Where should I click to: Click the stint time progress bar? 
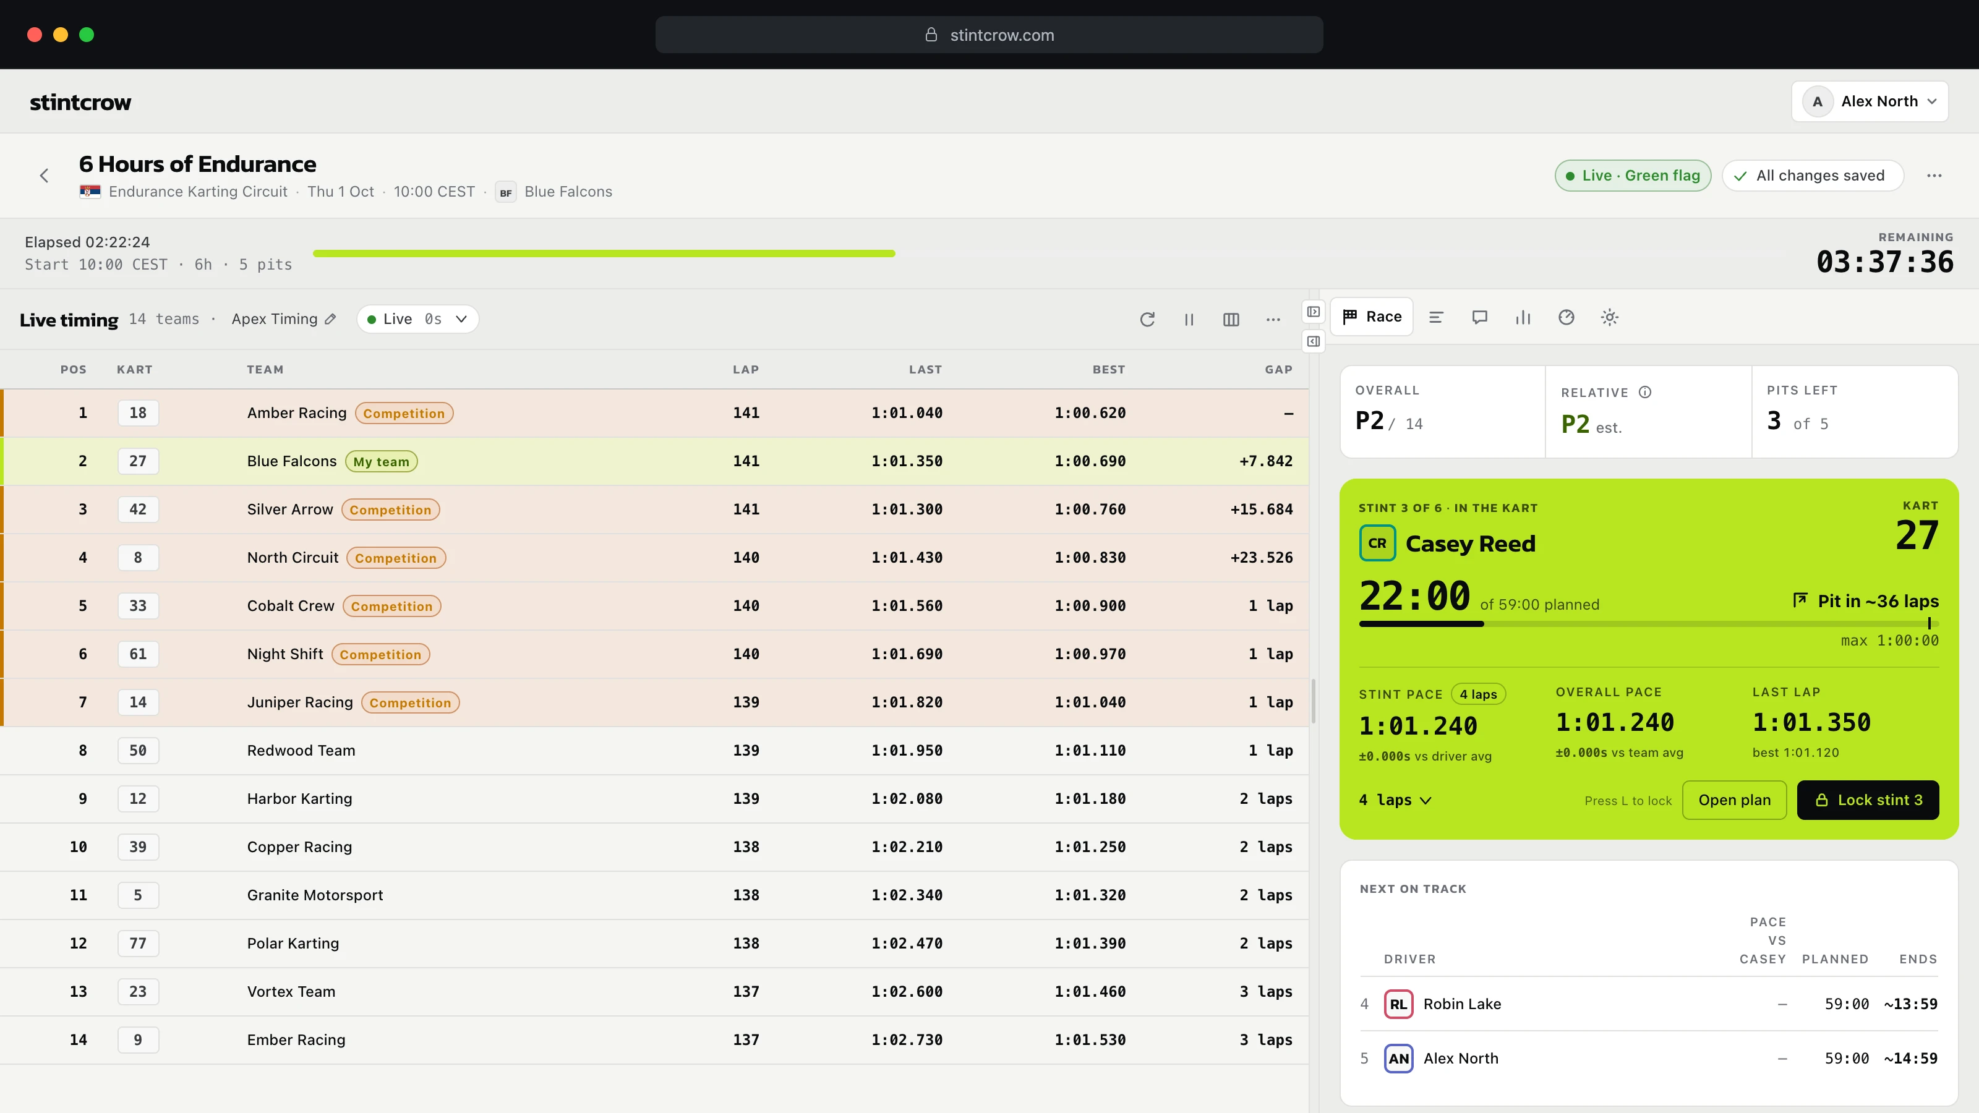click(1649, 624)
